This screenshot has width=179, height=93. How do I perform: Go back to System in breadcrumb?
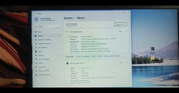pos(68,18)
